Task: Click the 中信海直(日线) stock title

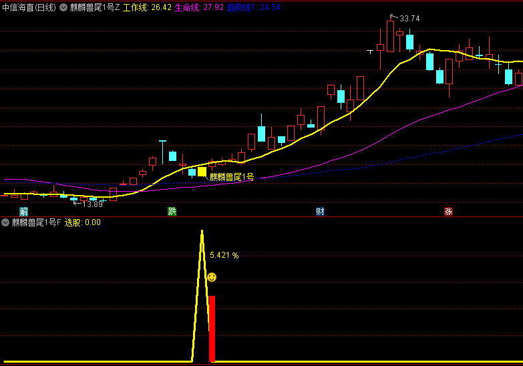Action: tap(29, 7)
